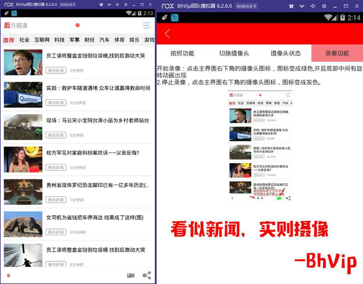Tap the Qualcomm sign thumbnail

click(x=23, y=95)
